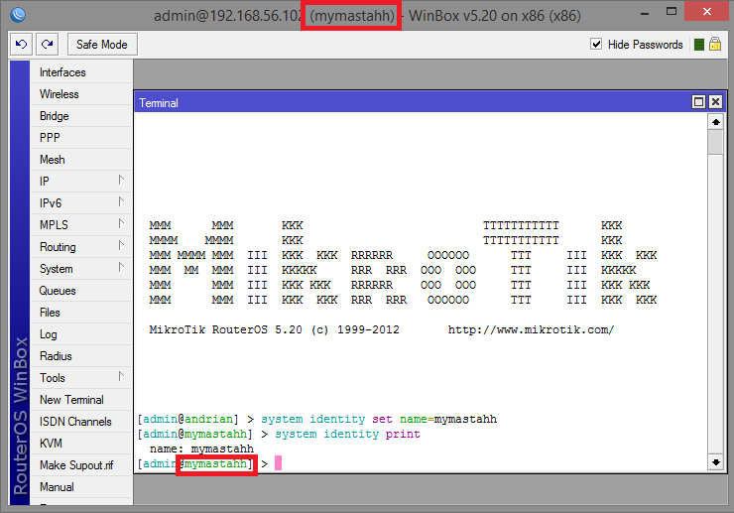734x513 pixels.
Task: Expand the System submenu arrow
Action: click(121, 268)
